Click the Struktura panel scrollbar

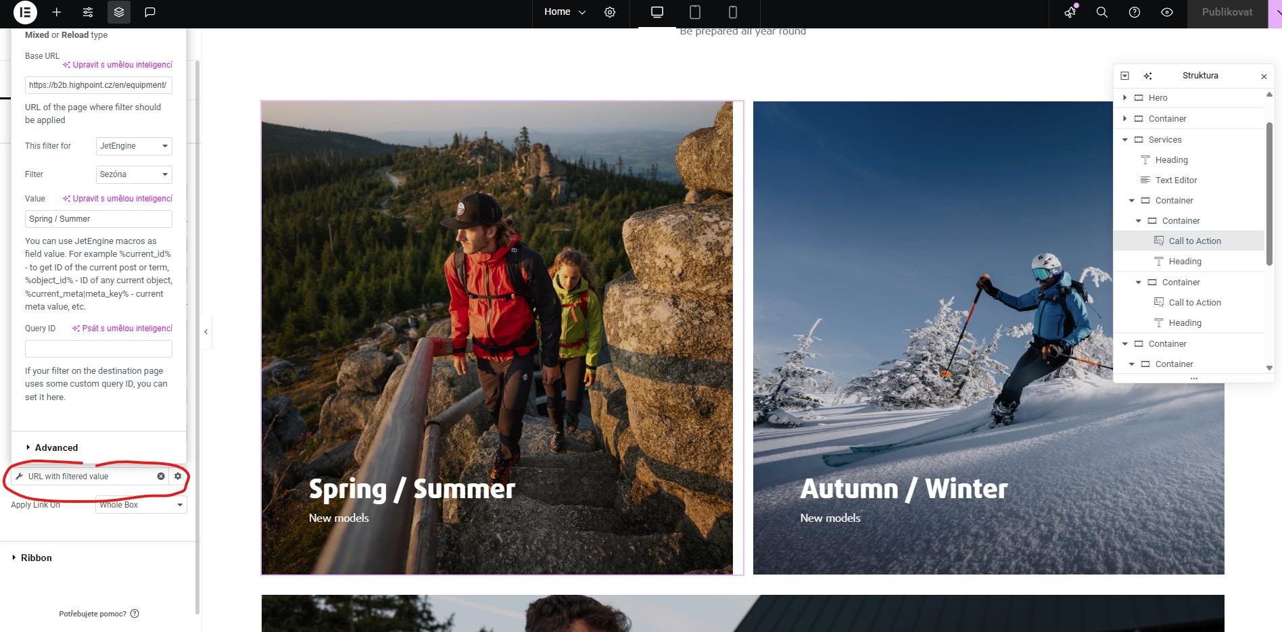(x=1269, y=194)
